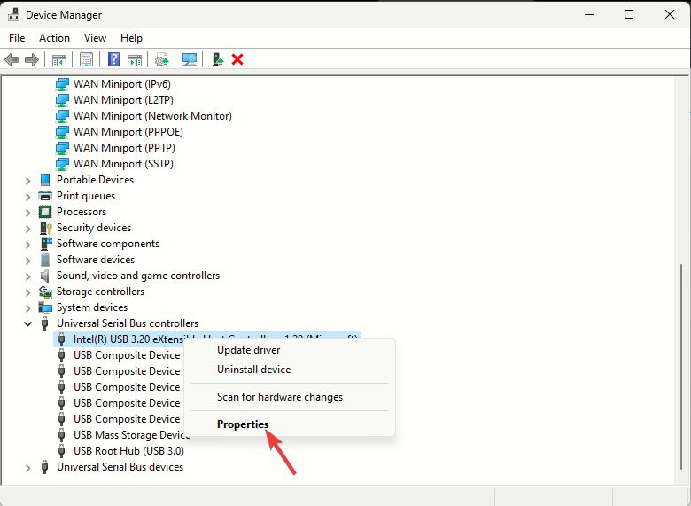The image size is (691, 506).
Task: Collapse the Universal Serial Bus controllers chevron
Action: 27,323
